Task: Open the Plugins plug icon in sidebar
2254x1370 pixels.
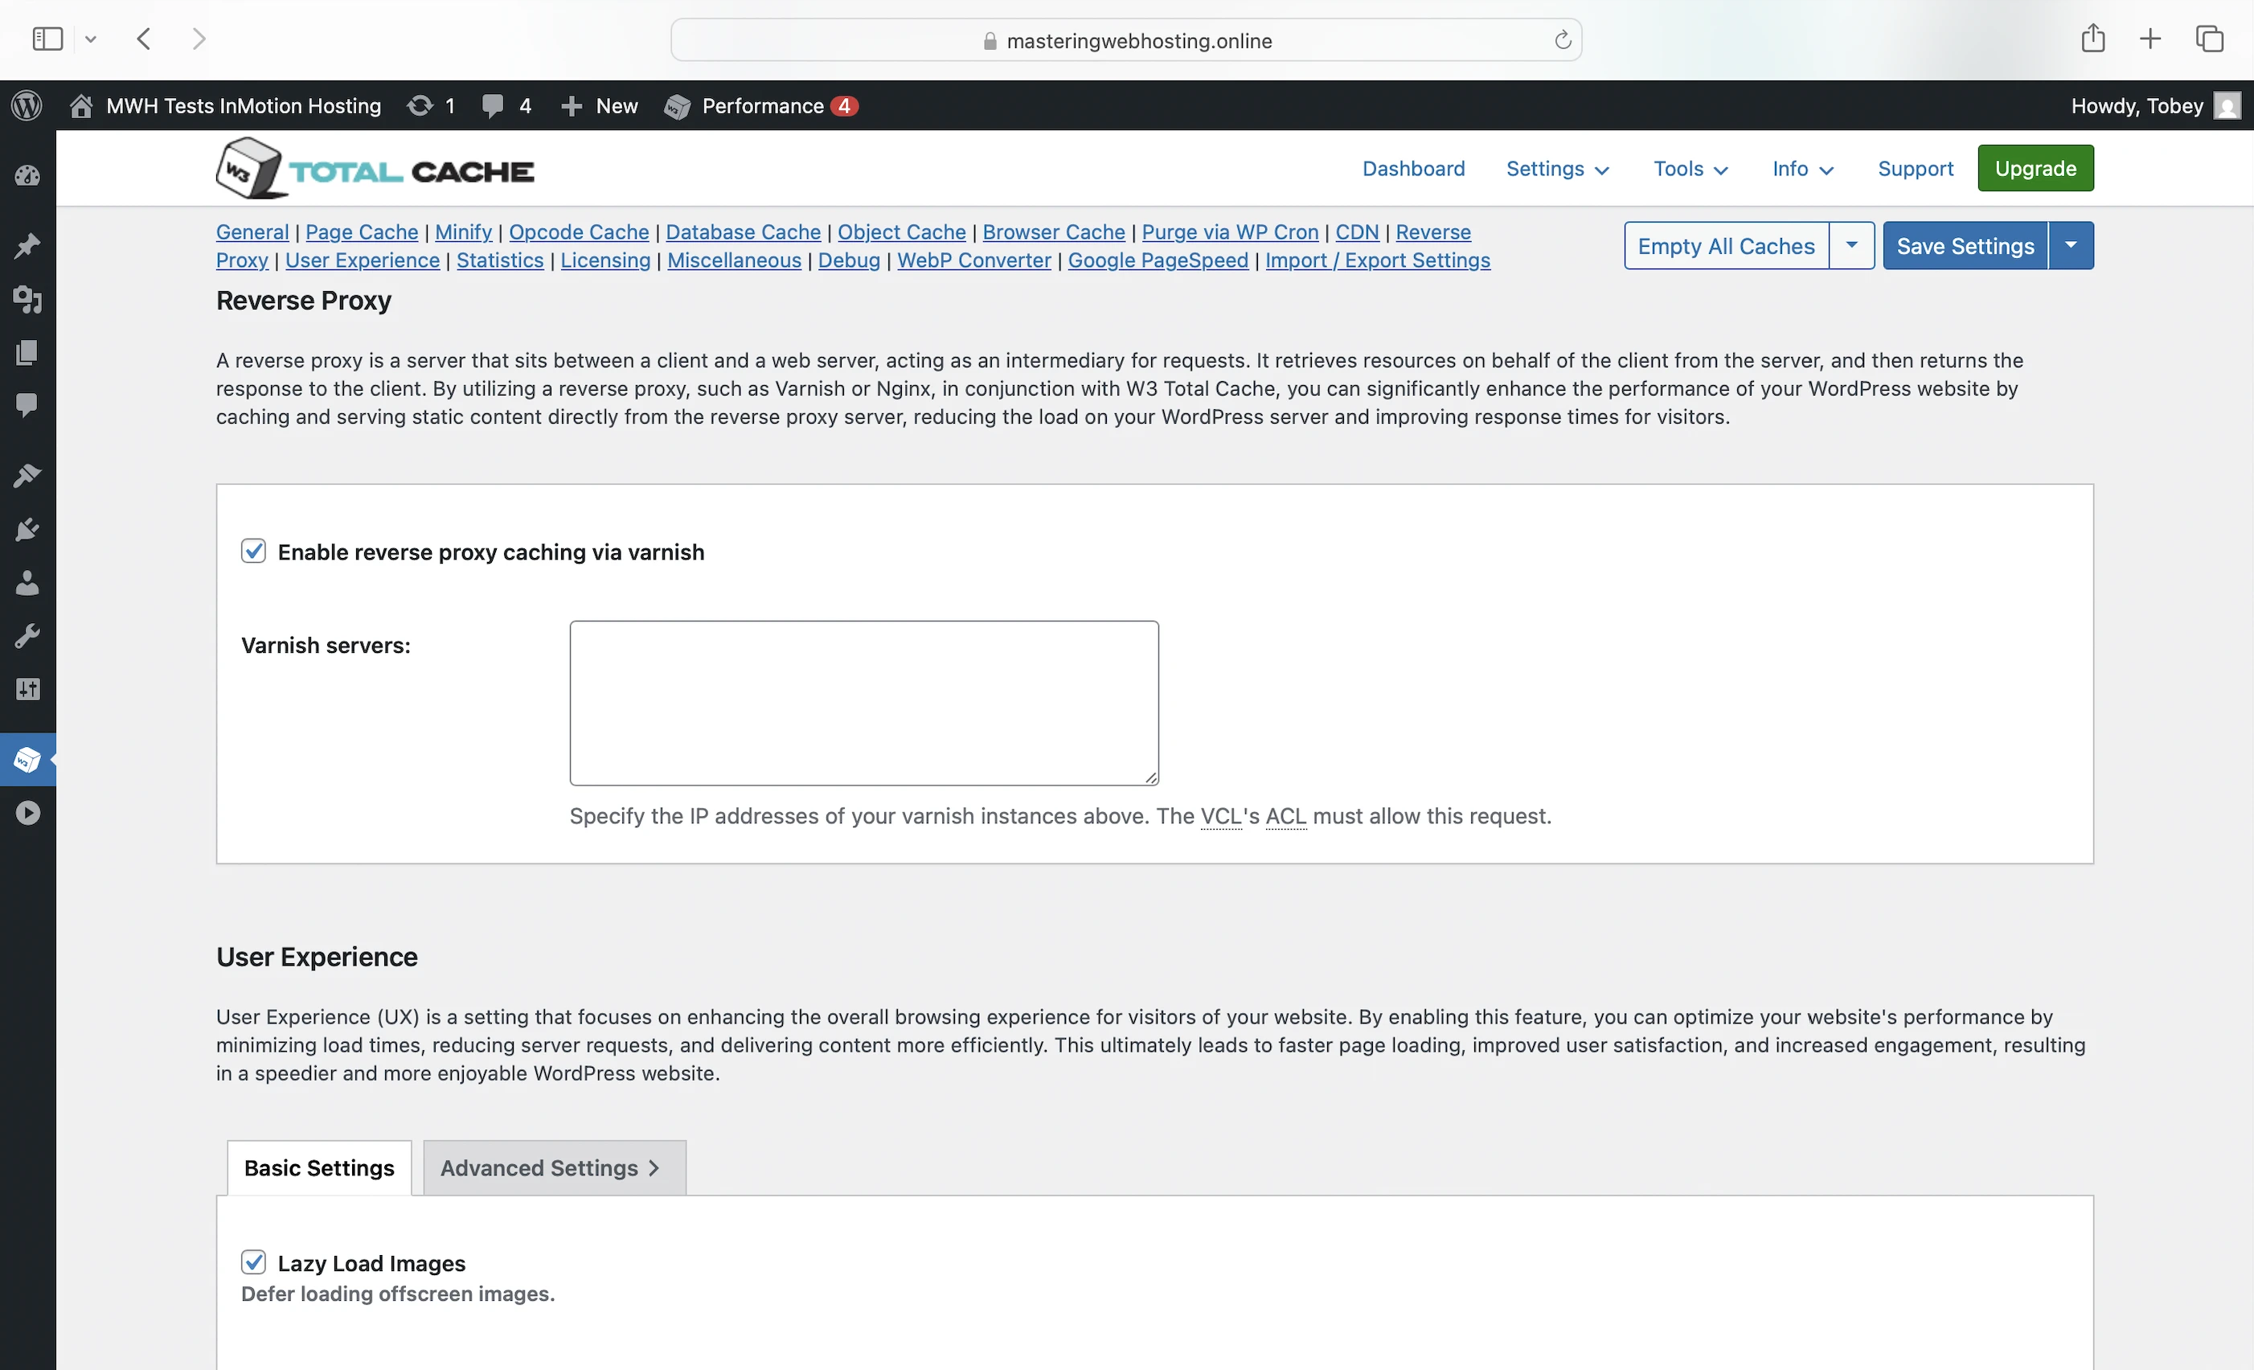Action: click(x=27, y=529)
